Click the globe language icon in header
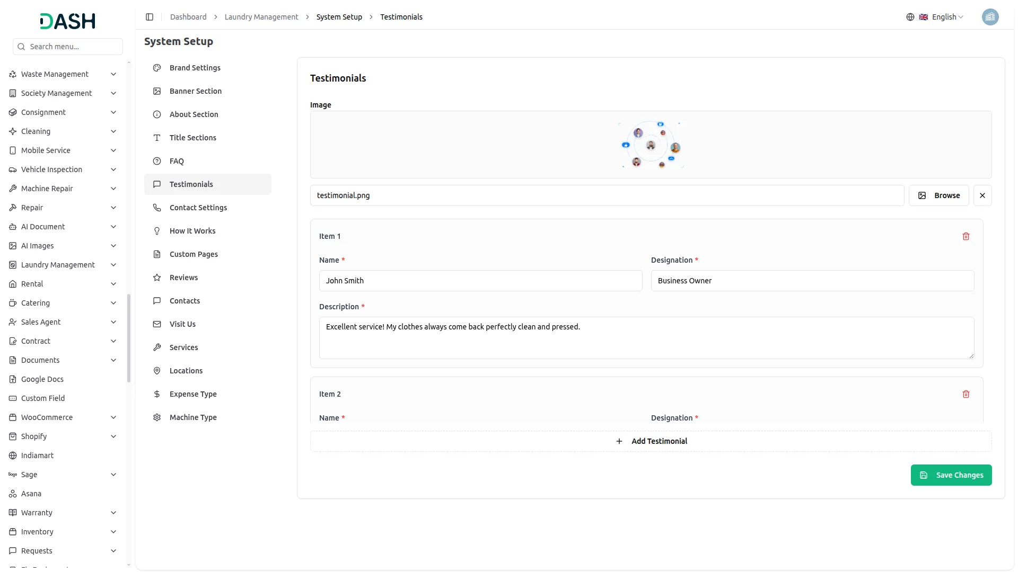Viewport: 1018px width, 572px height. (x=910, y=16)
